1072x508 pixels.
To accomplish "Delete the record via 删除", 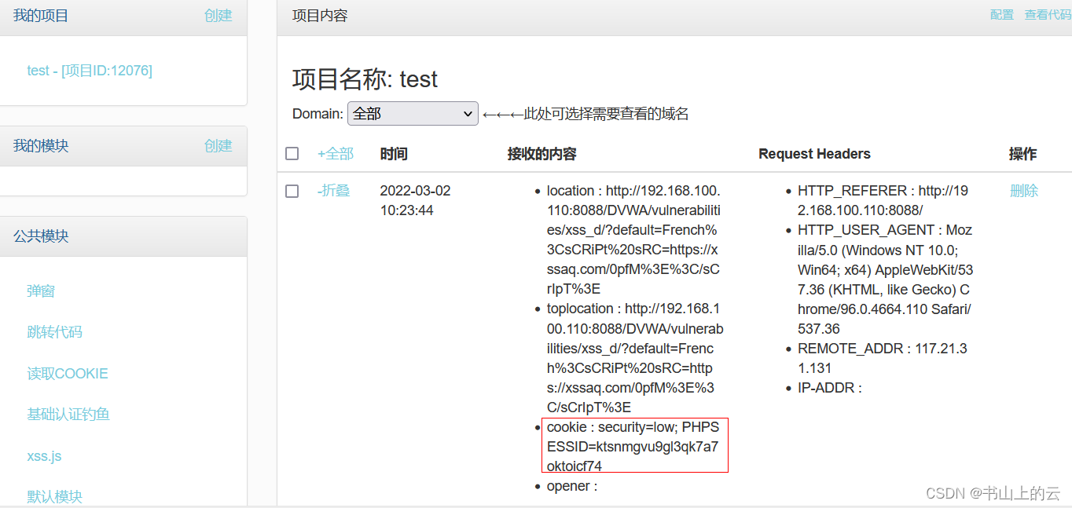I will tap(1024, 191).
